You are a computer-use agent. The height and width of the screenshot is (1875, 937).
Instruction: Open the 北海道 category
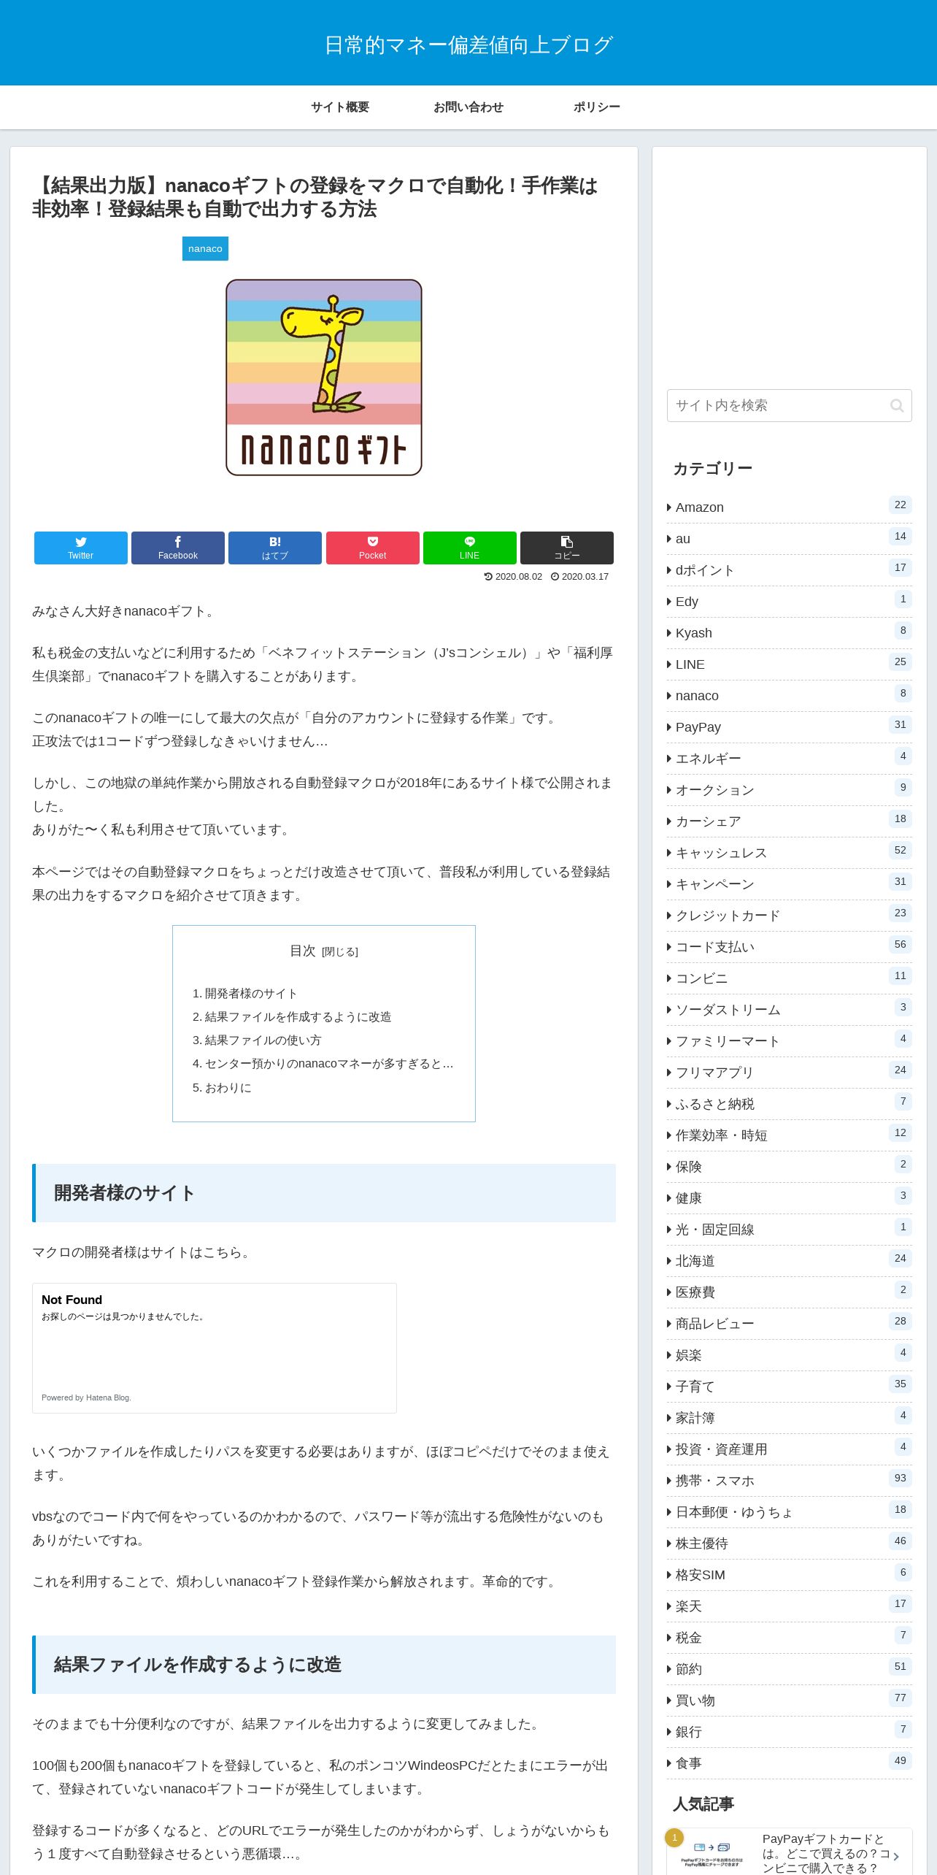(x=790, y=1261)
